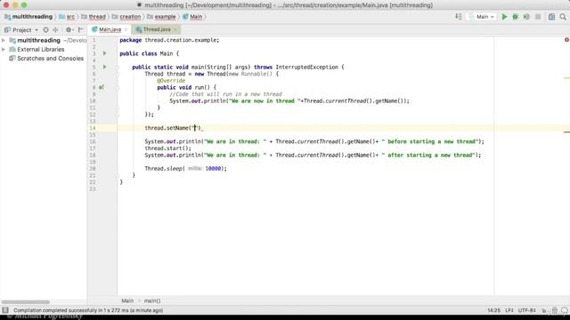
Task: Change UTF-8 encoding in status bar
Action: 526,310
